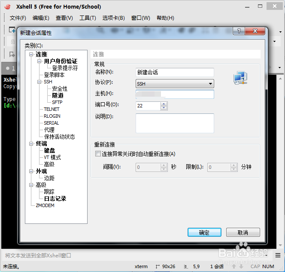Viewport: 285px width, 272px height.
Task: Select SERIAL in category tree
Action: click(51, 123)
